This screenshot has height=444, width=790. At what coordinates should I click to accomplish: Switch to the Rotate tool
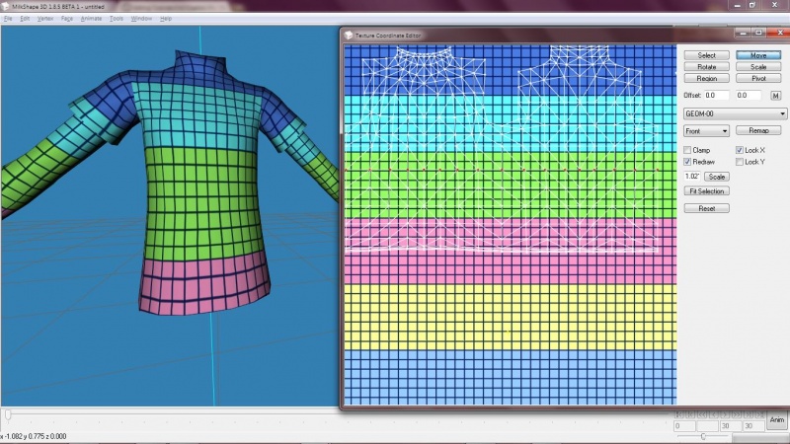(707, 66)
